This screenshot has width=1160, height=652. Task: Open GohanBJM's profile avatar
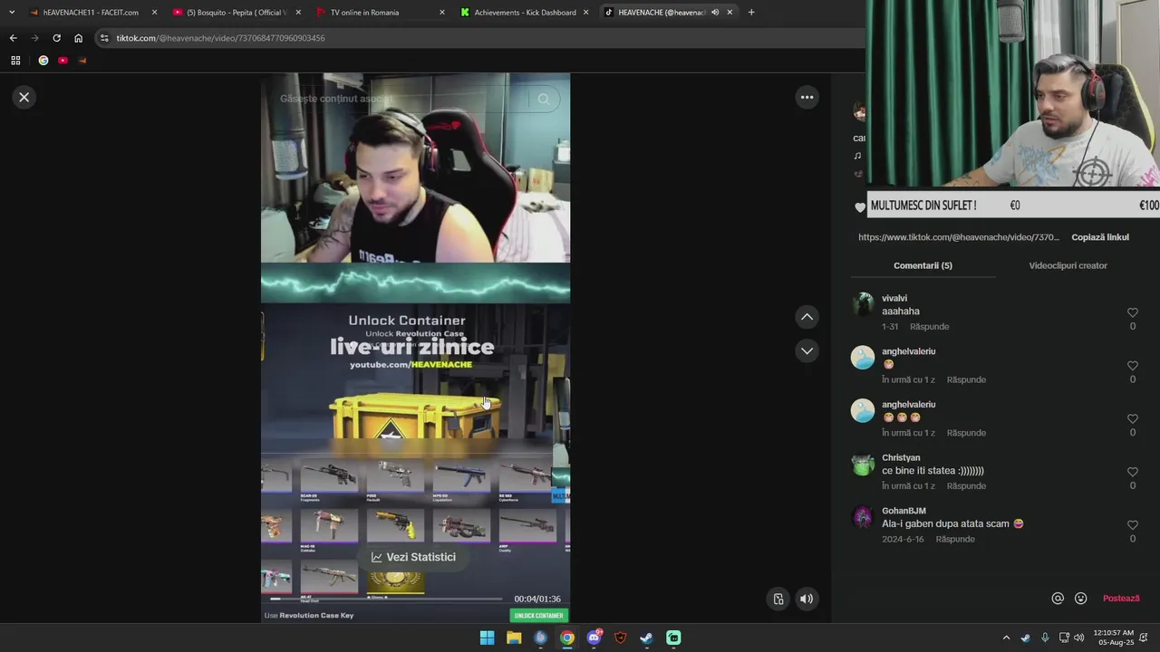click(x=863, y=517)
